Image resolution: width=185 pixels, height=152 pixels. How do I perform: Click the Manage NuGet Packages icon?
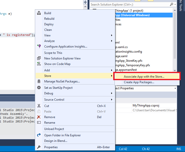click(39, 81)
